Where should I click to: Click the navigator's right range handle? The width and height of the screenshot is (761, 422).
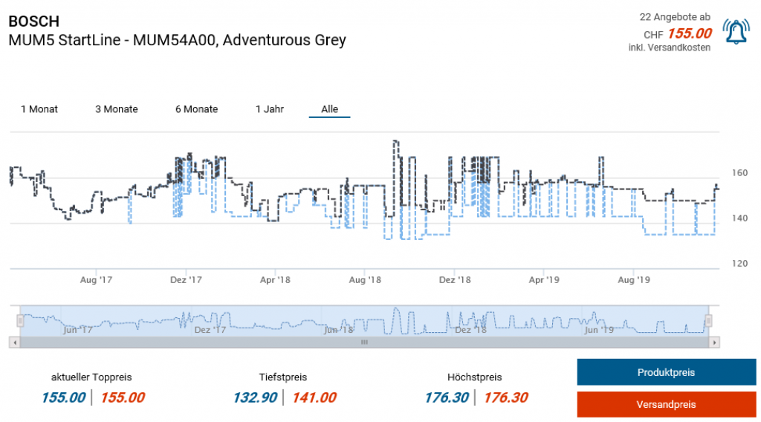(708, 320)
